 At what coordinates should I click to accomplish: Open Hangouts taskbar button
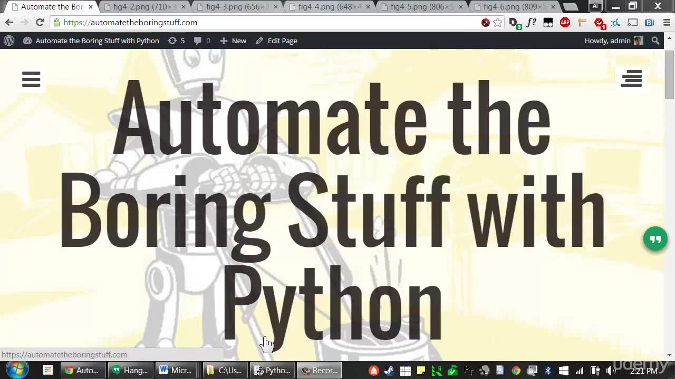pyautogui.click(x=130, y=371)
